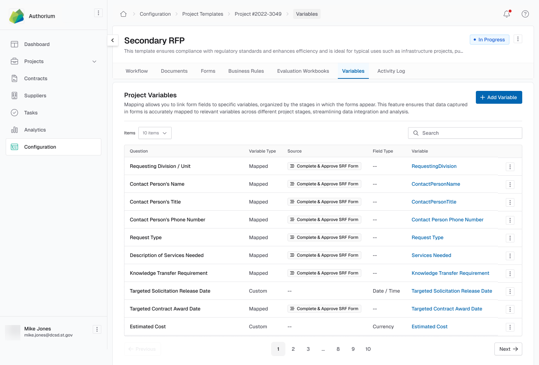Open row actions for Estimated Cost
This screenshot has height=365, width=539.
click(510, 327)
